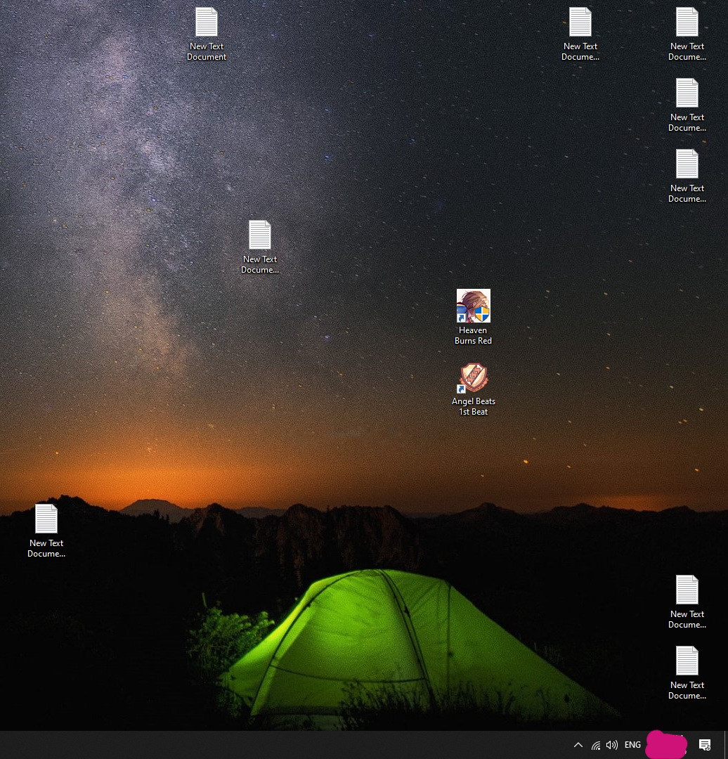Open the Action Center notifications icon
This screenshot has height=759, width=728.
coord(705,745)
